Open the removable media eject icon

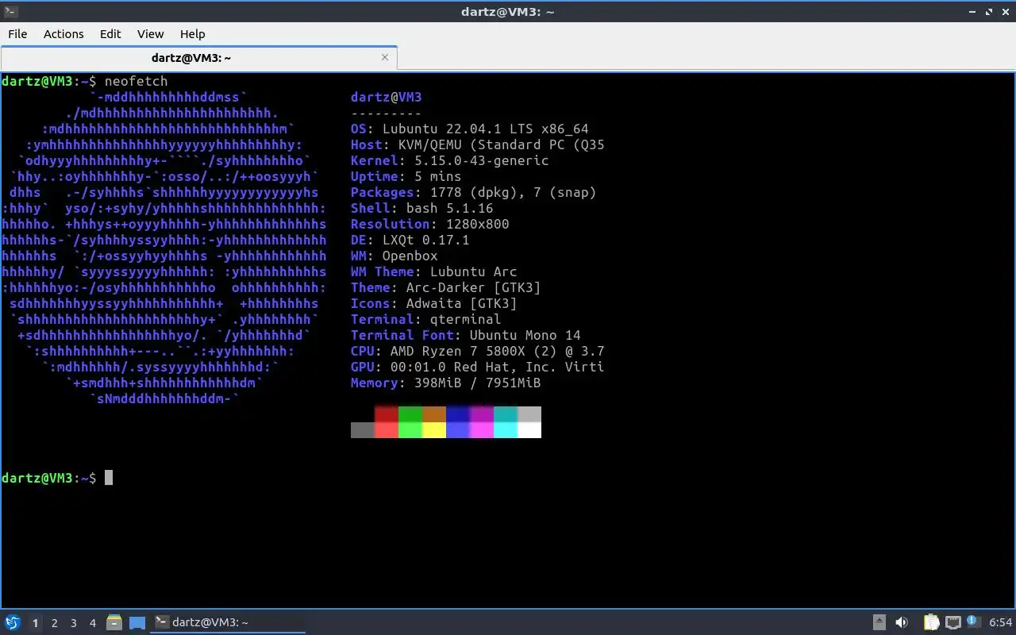879,622
